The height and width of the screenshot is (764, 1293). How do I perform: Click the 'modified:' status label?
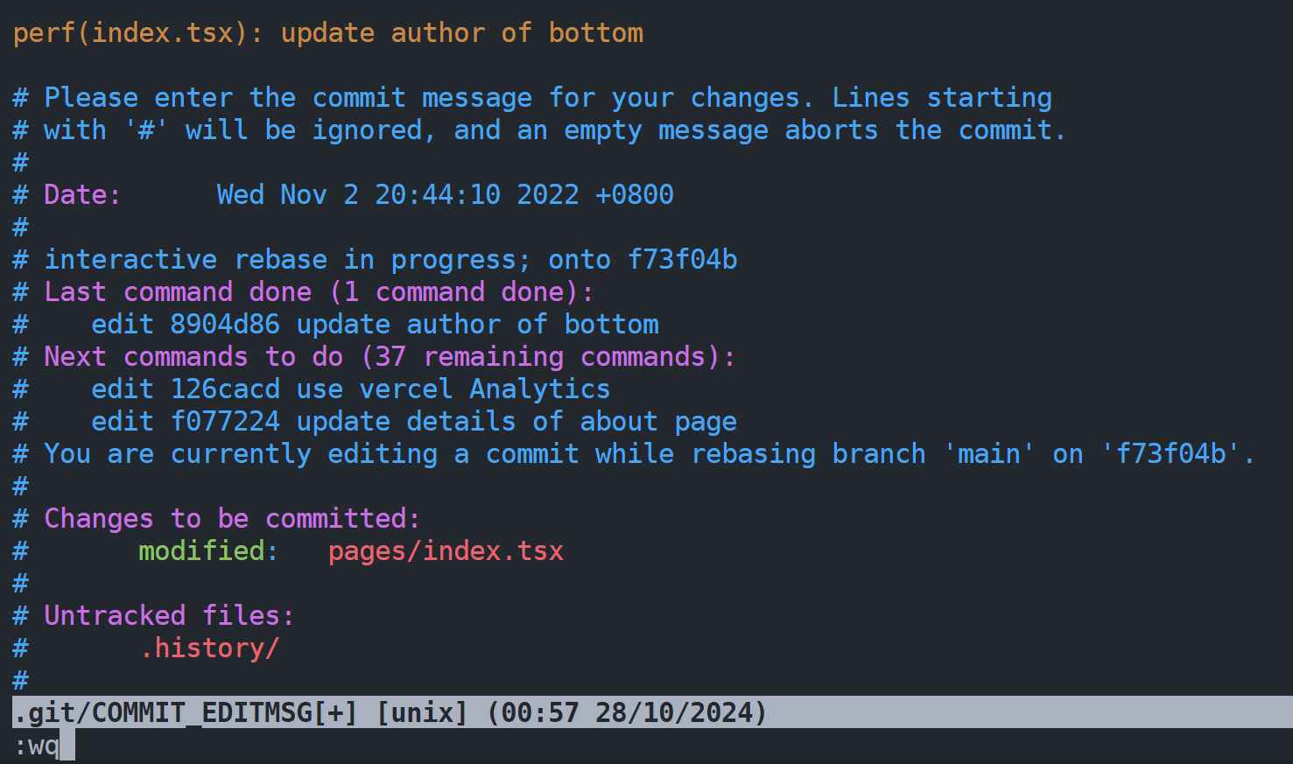[x=208, y=551]
